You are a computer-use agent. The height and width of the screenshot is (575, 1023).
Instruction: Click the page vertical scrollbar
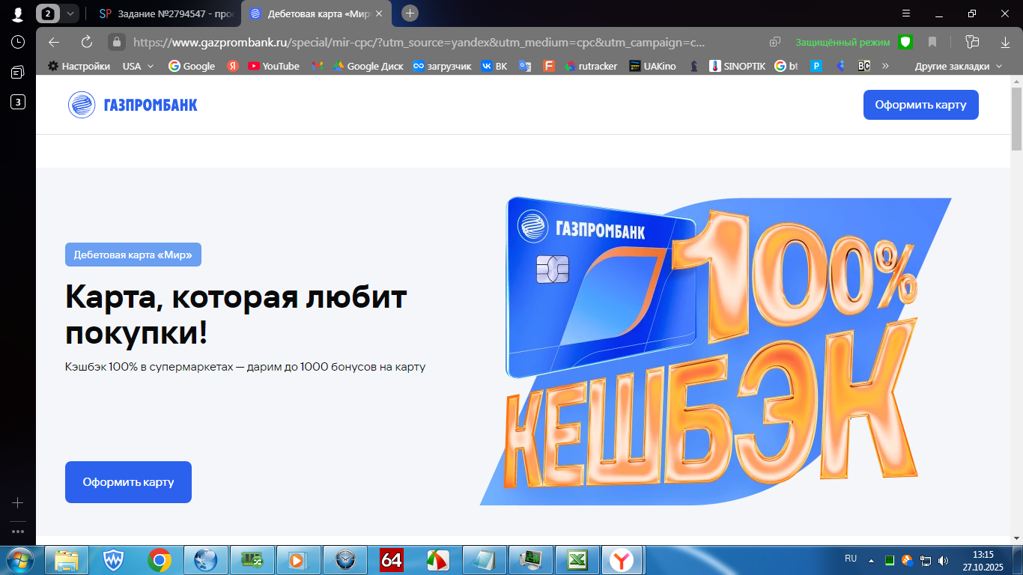coord(1016,118)
